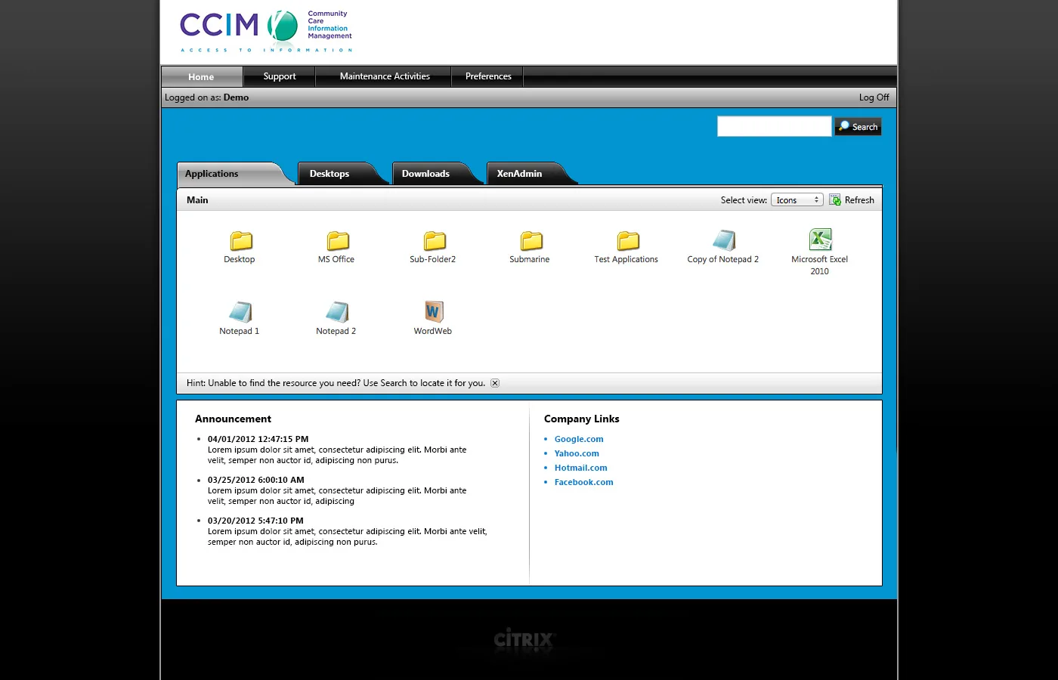Switch to the Applications tab
Screen dimensions: 1058x680
pyautogui.click(x=232, y=174)
